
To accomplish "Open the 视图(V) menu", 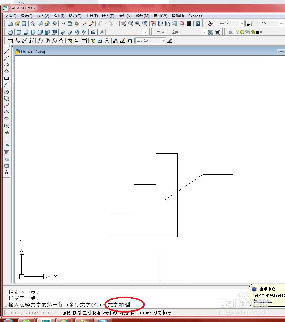I will (x=43, y=16).
